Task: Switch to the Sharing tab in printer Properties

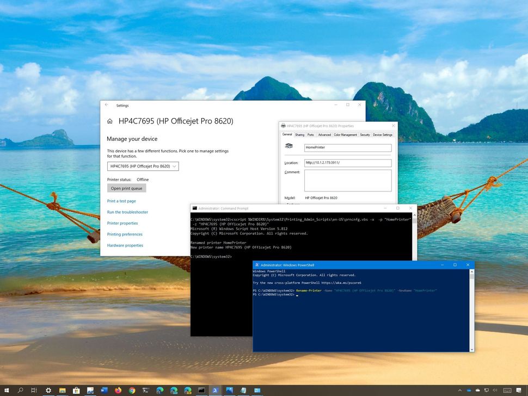Action: (x=300, y=134)
